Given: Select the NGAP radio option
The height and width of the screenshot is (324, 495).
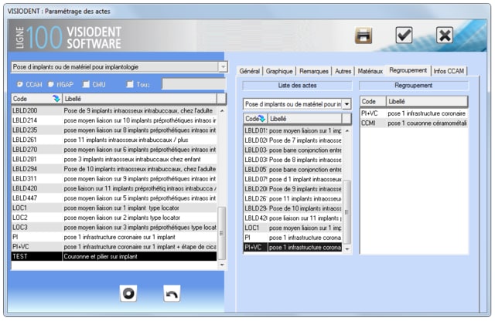Looking at the screenshot, I should point(51,84).
